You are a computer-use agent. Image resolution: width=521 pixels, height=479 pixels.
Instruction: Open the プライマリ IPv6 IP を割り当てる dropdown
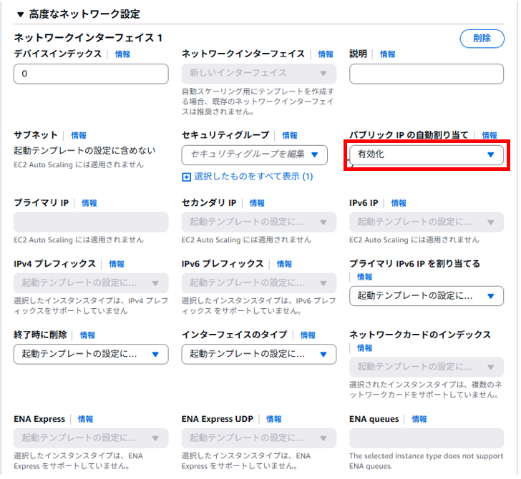coord(427,296)
